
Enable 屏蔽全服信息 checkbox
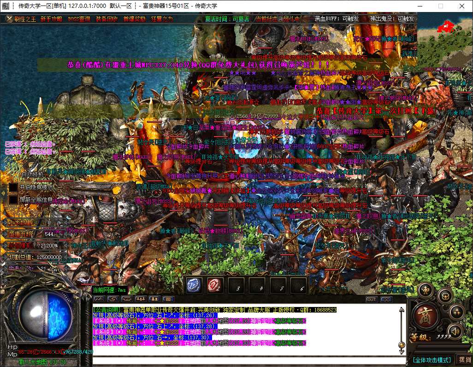click(13, 200)
